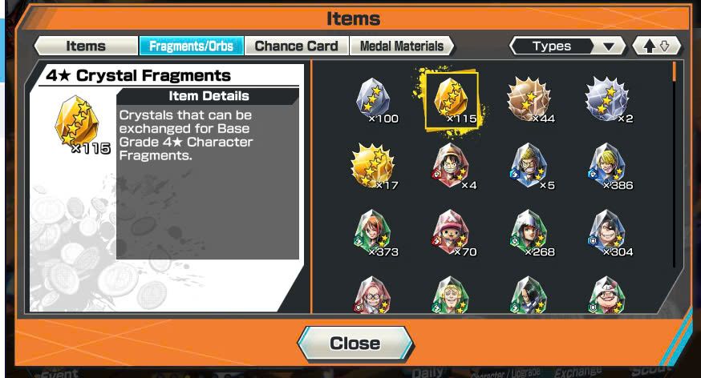Open the Types filter dropdown

click(567, 46)
